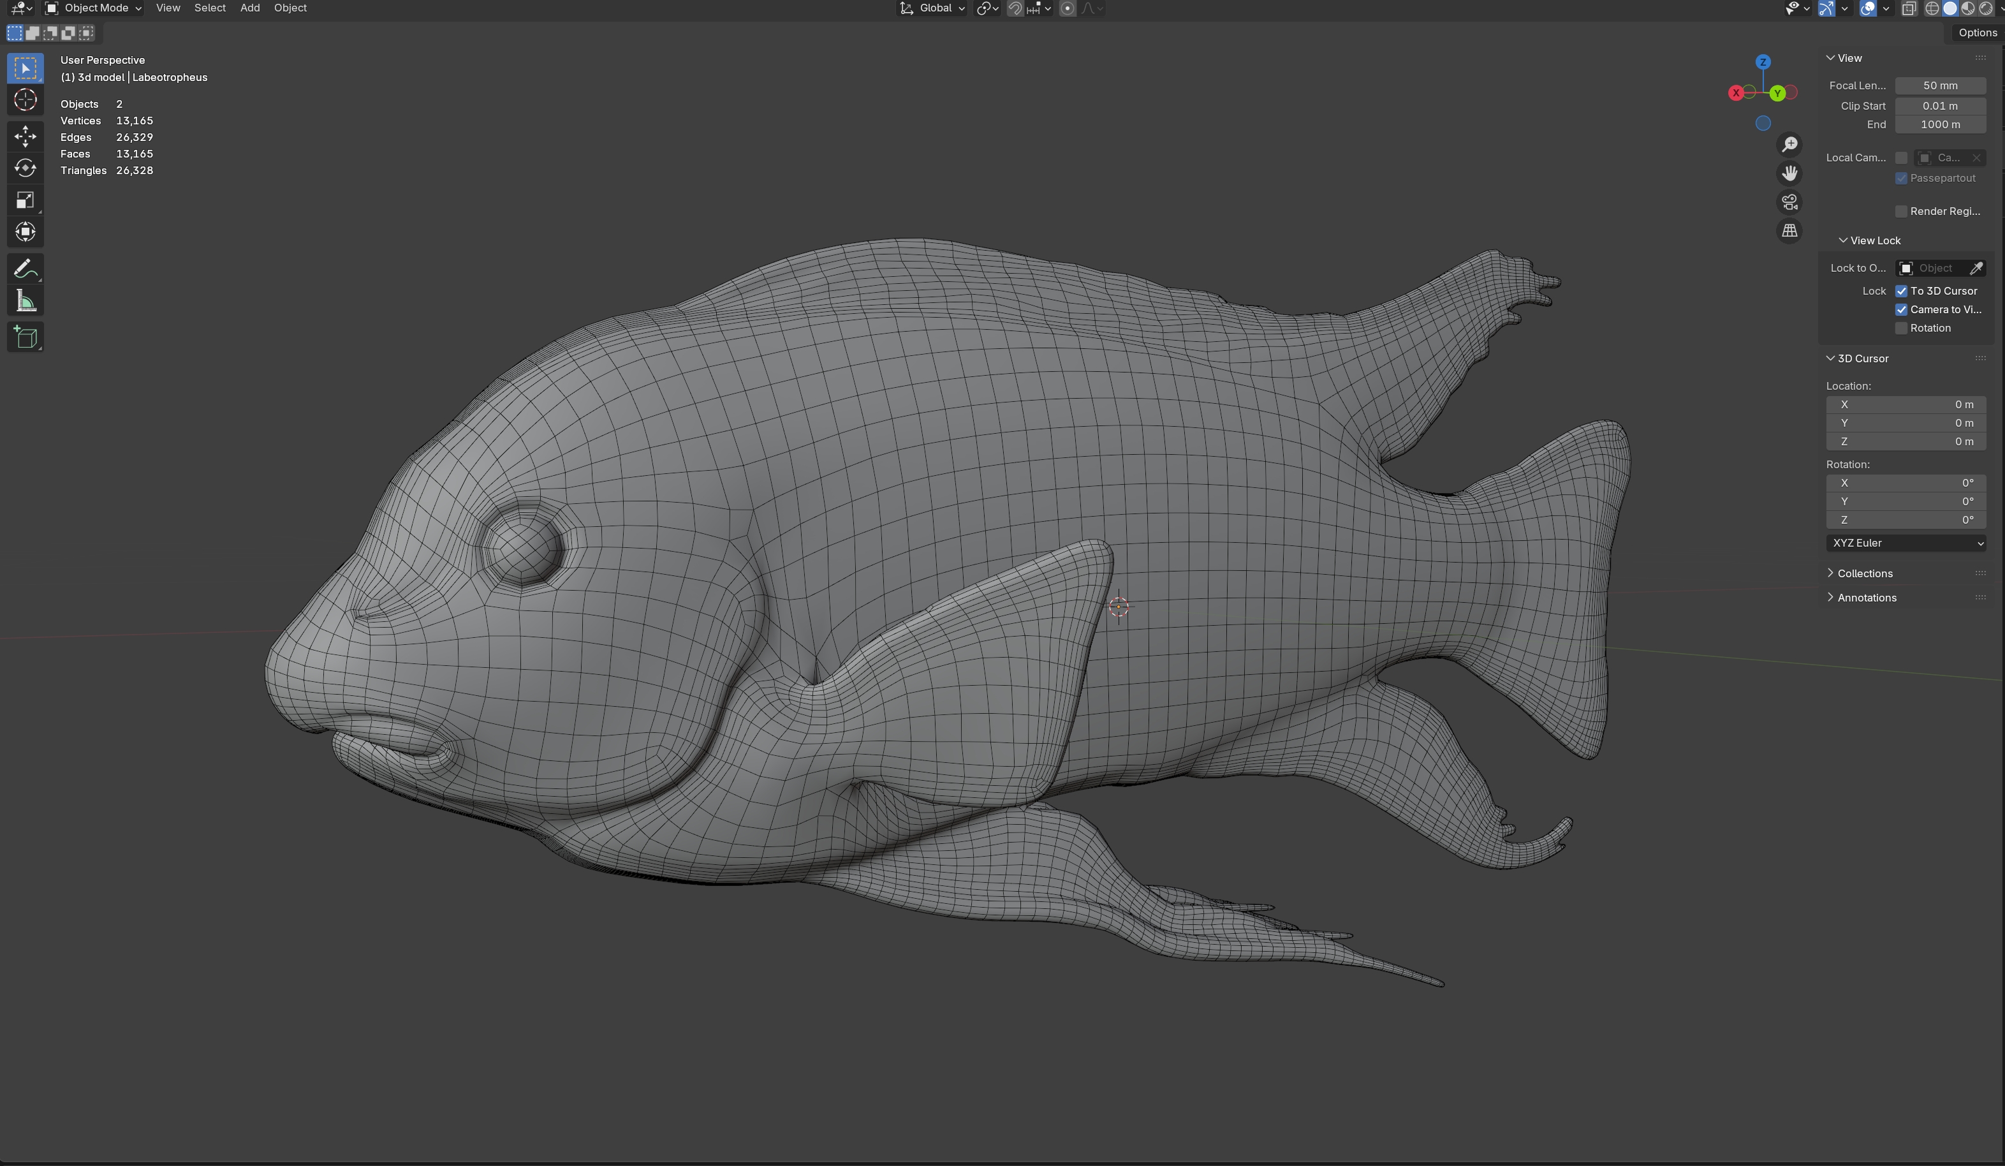Activate the Move tool

pos(25,136)
